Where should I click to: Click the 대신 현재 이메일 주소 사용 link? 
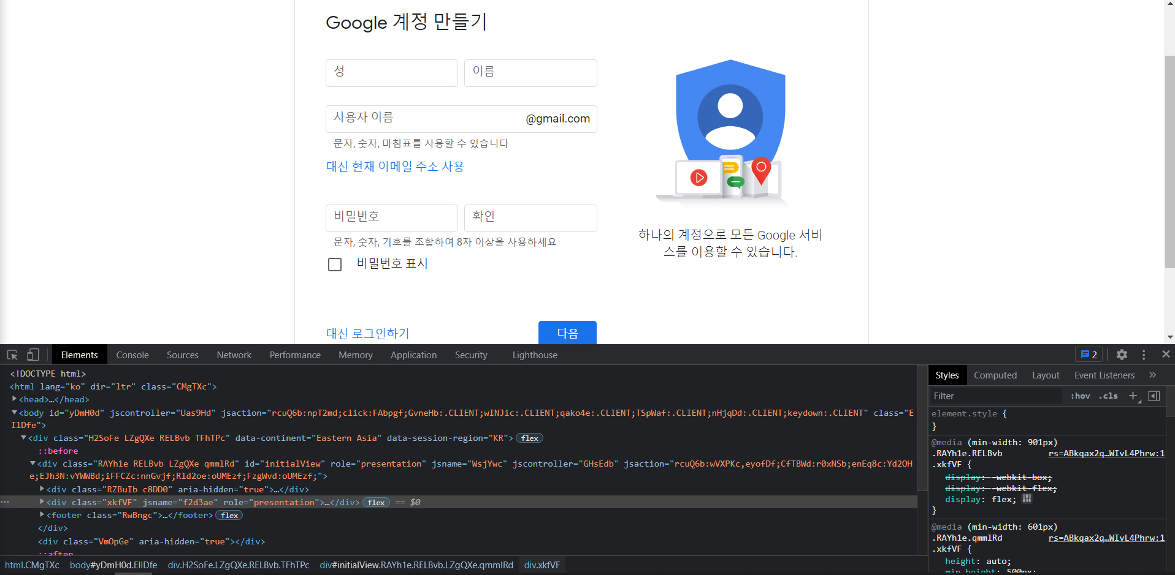396,167
